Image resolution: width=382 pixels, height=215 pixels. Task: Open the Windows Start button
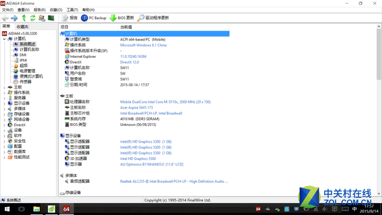click(7, 209)
